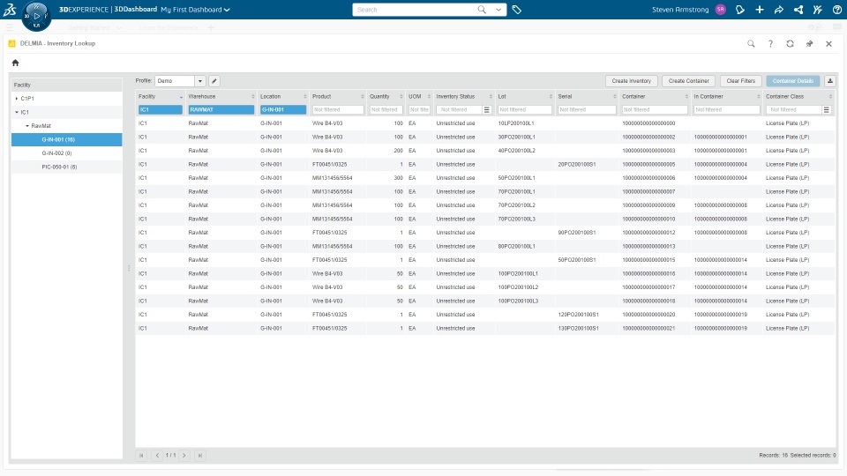Viewport: 847px width, 476px height.
Task: Open the tag icon next to search
Action: 516,10
